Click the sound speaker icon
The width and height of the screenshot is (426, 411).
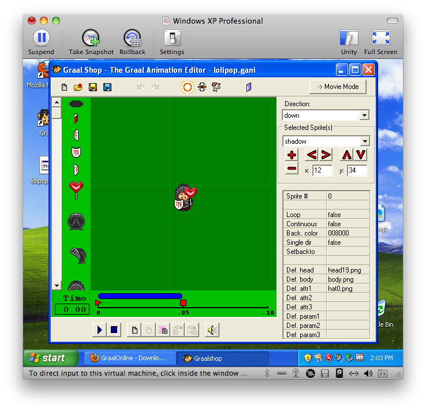(212, 330)
